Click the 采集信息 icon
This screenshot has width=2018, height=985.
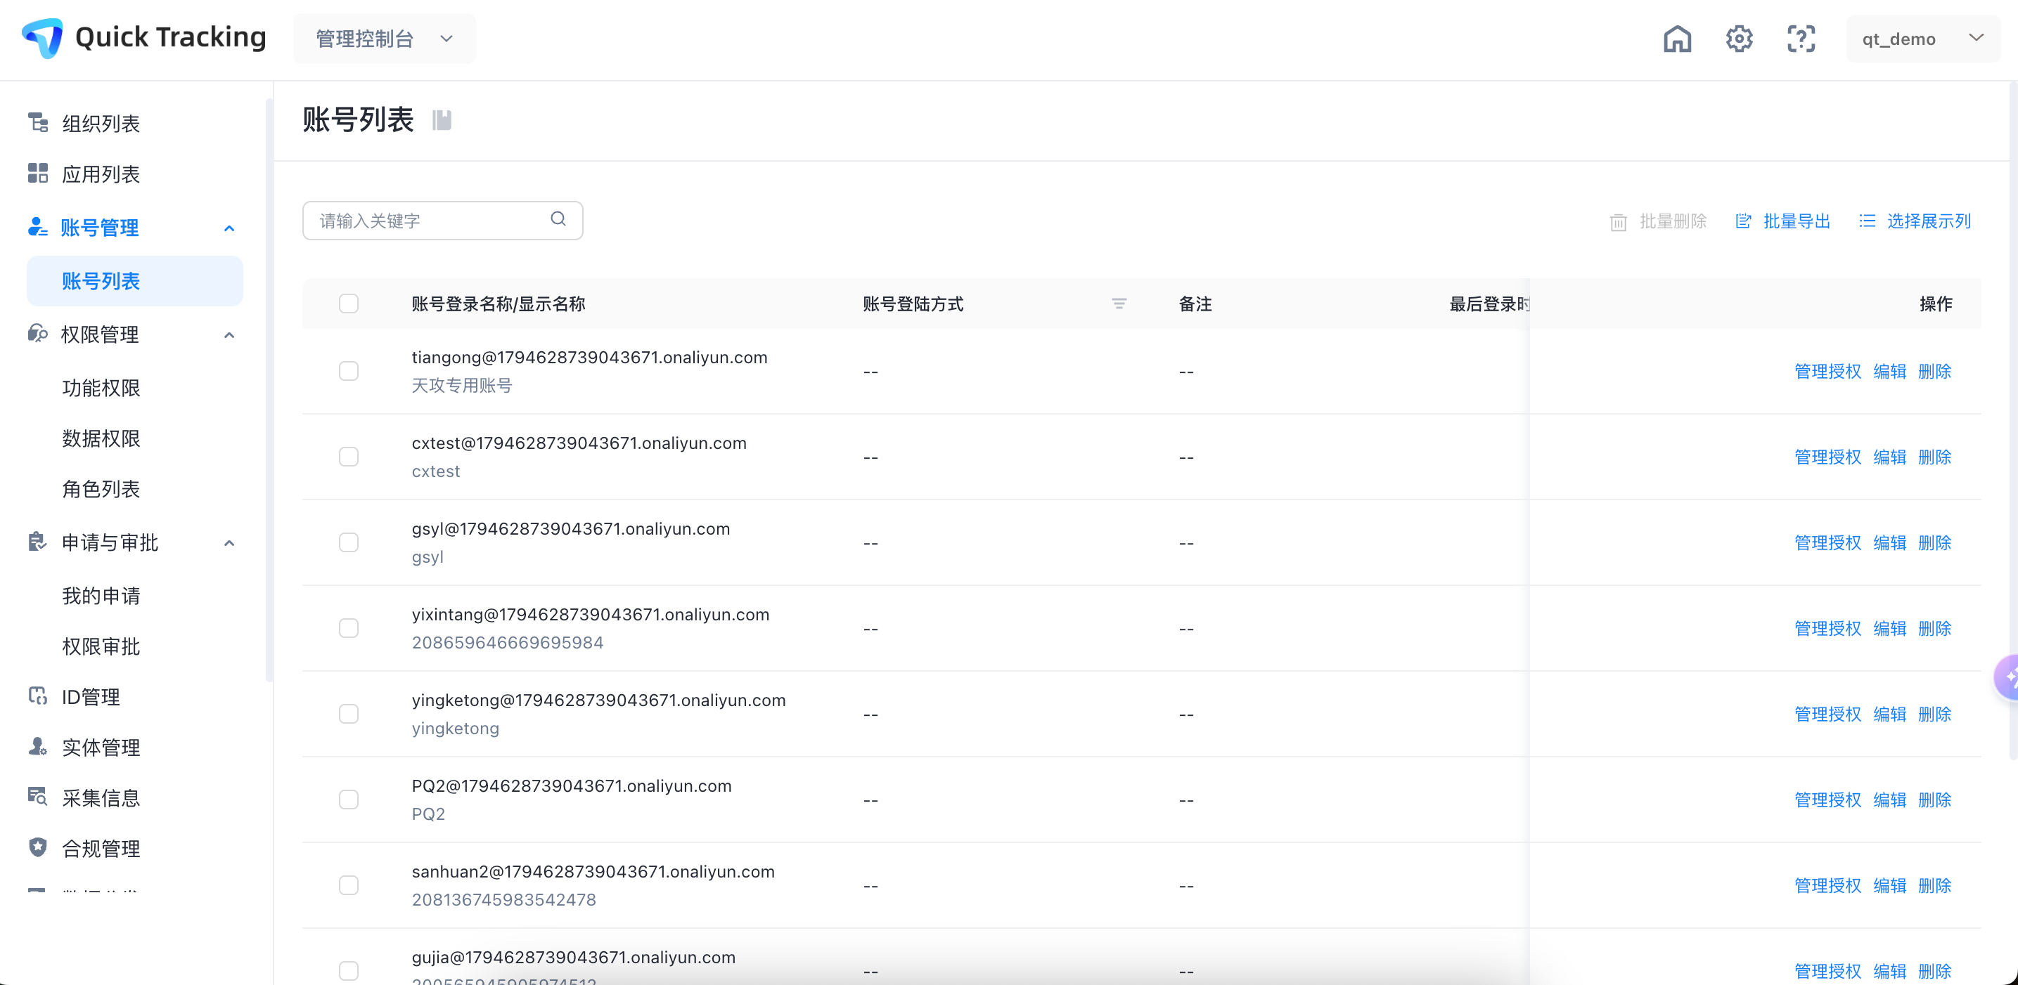37,797
